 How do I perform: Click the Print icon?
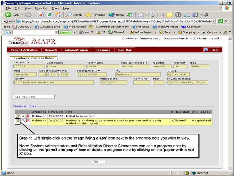(152, 15)
